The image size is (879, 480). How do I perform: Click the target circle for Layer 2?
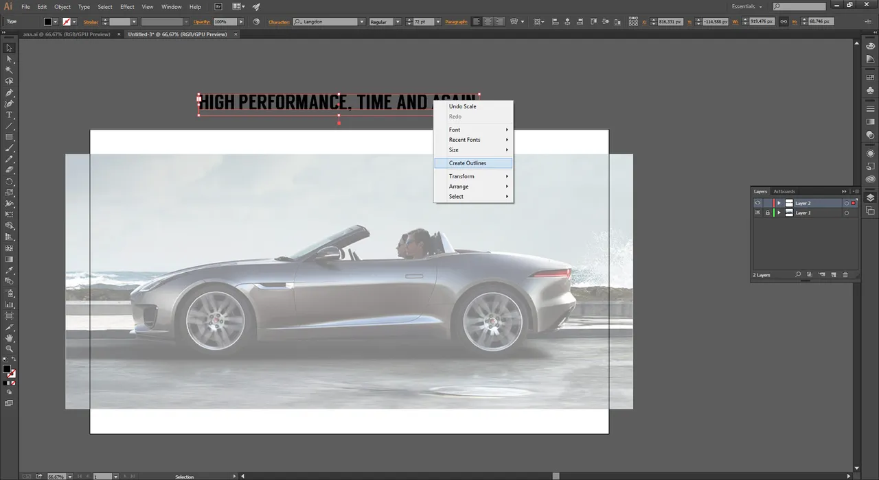tap(846, 203)
